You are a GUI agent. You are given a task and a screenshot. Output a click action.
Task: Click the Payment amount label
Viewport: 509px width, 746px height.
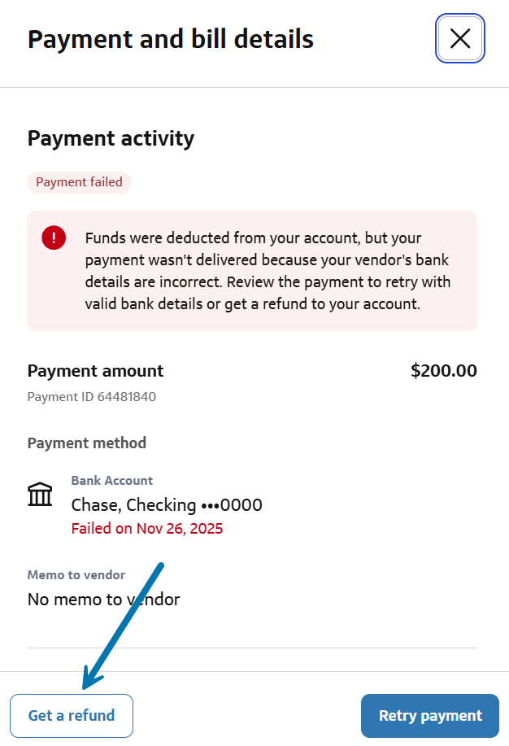(x=95, y=371)
